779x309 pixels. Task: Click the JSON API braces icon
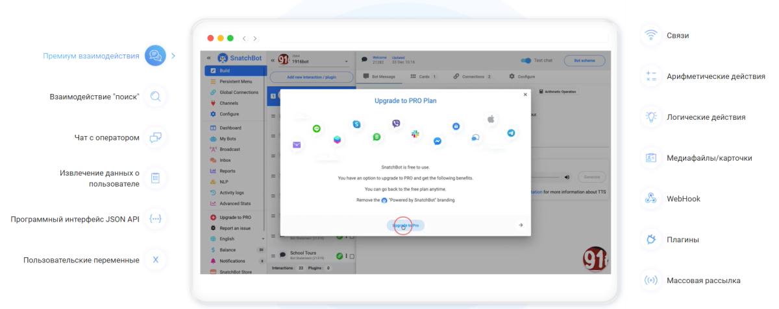[156, 219]
